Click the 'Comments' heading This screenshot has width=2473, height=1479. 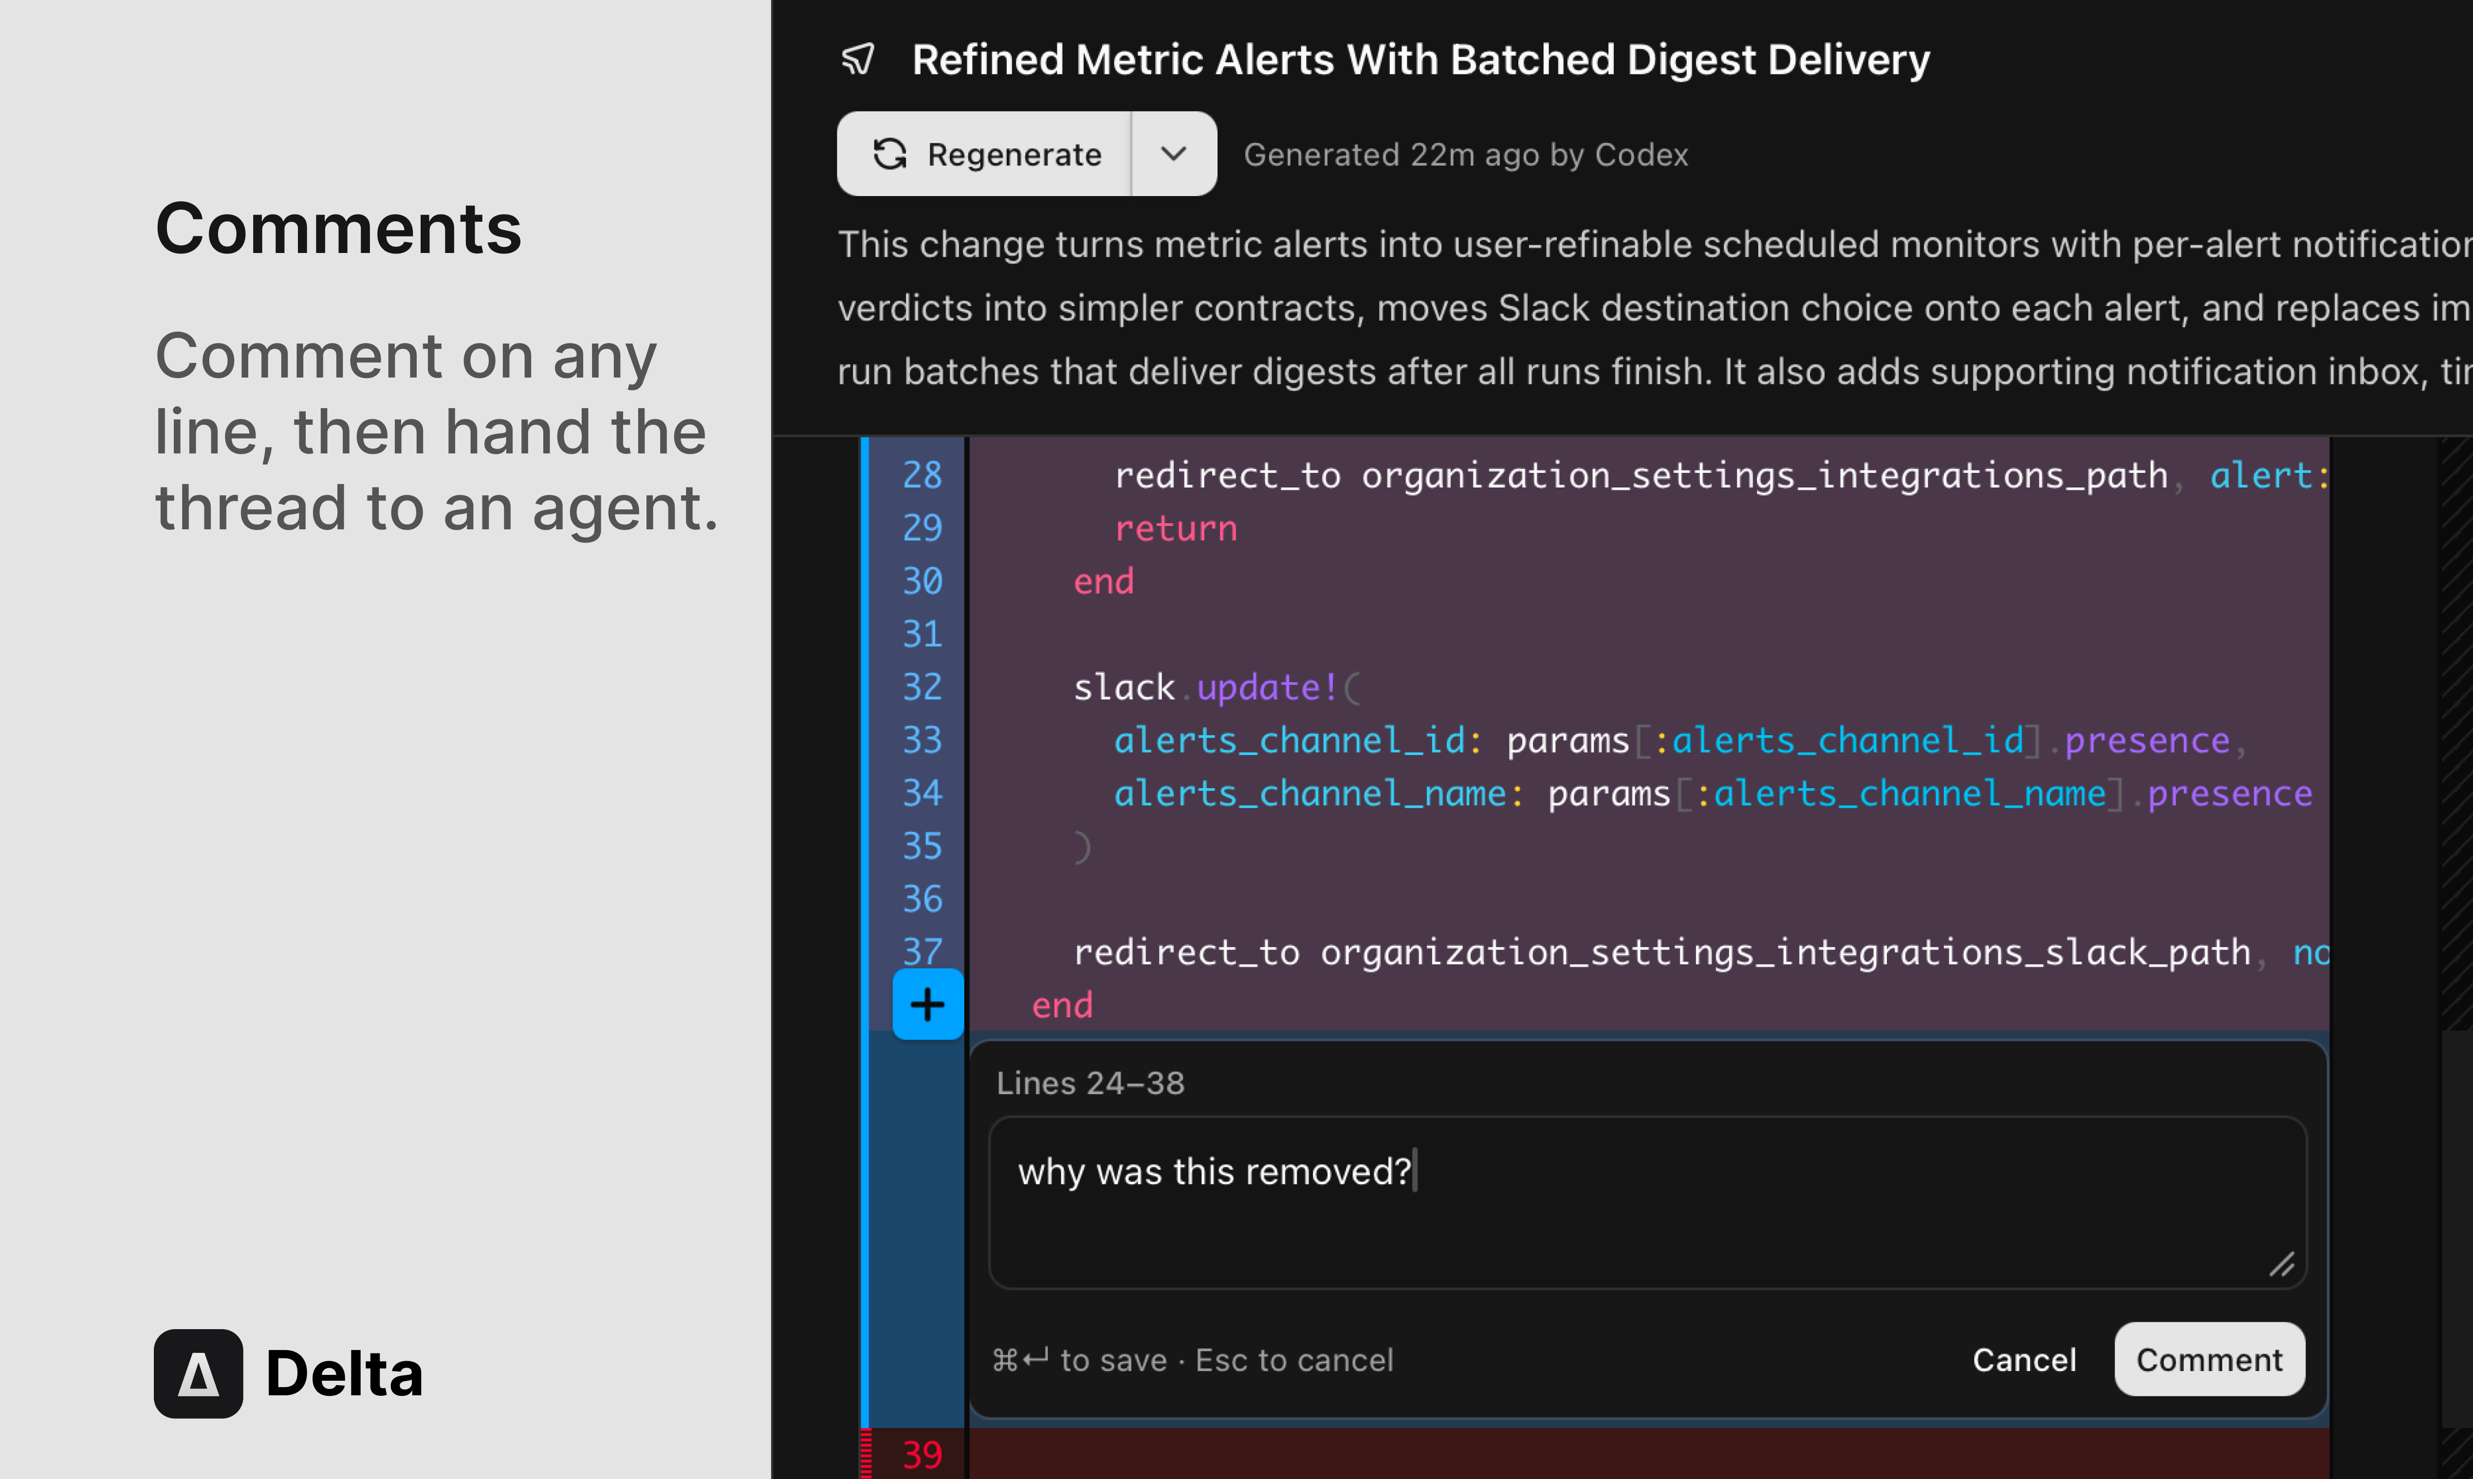[x=338, y=229]
